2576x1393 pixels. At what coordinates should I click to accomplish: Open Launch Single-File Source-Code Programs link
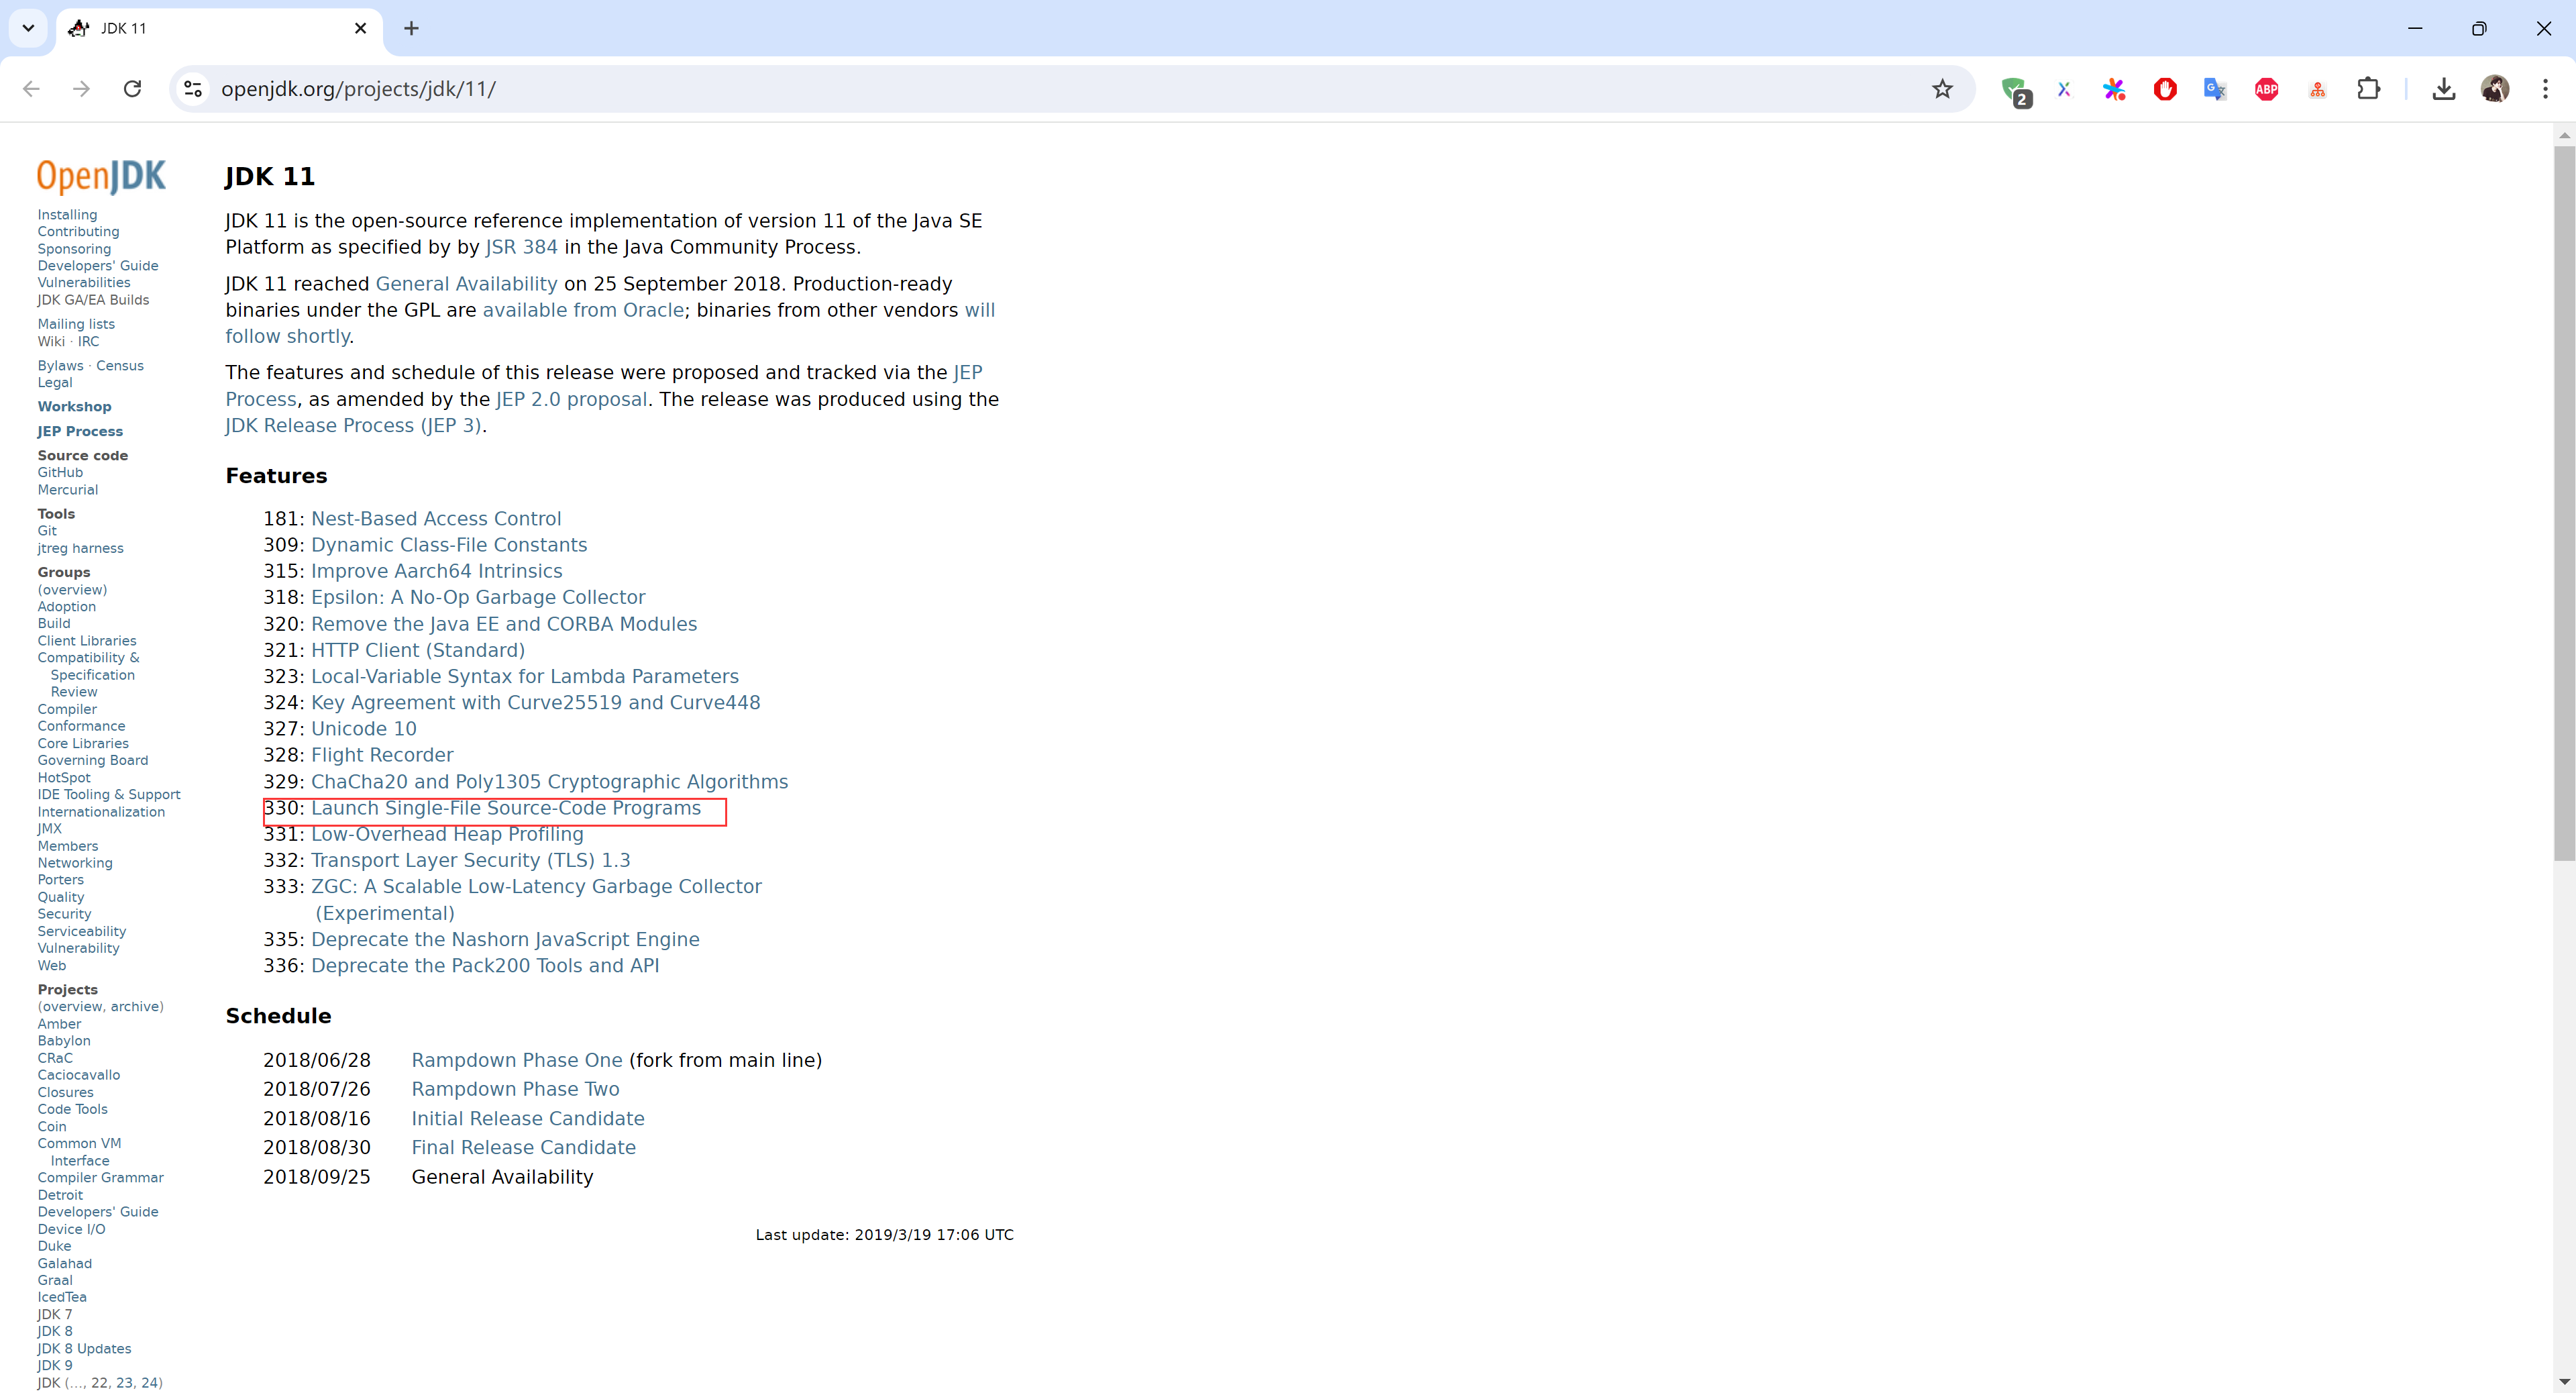click(505, 808)
